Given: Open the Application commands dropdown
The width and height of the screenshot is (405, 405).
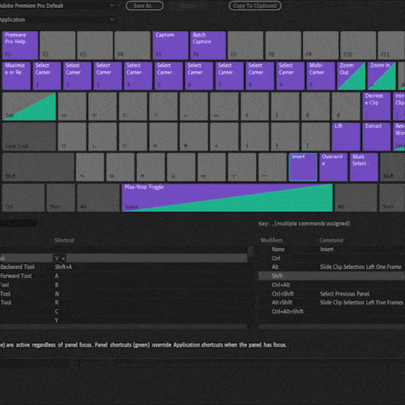Looking at the screenshot, I should [57, 19].
